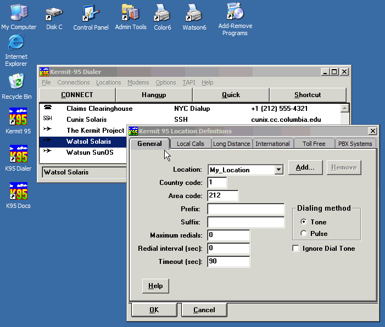This screenshot has width=385, height=327.
Task: Click the phone icon for Claims Clearinghouse
Action: [x=47, y=109]
